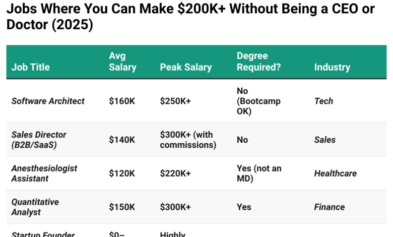393x237 pixels.
Task: Click the Jobs $200K+ table title
Action: pos(190,17)
